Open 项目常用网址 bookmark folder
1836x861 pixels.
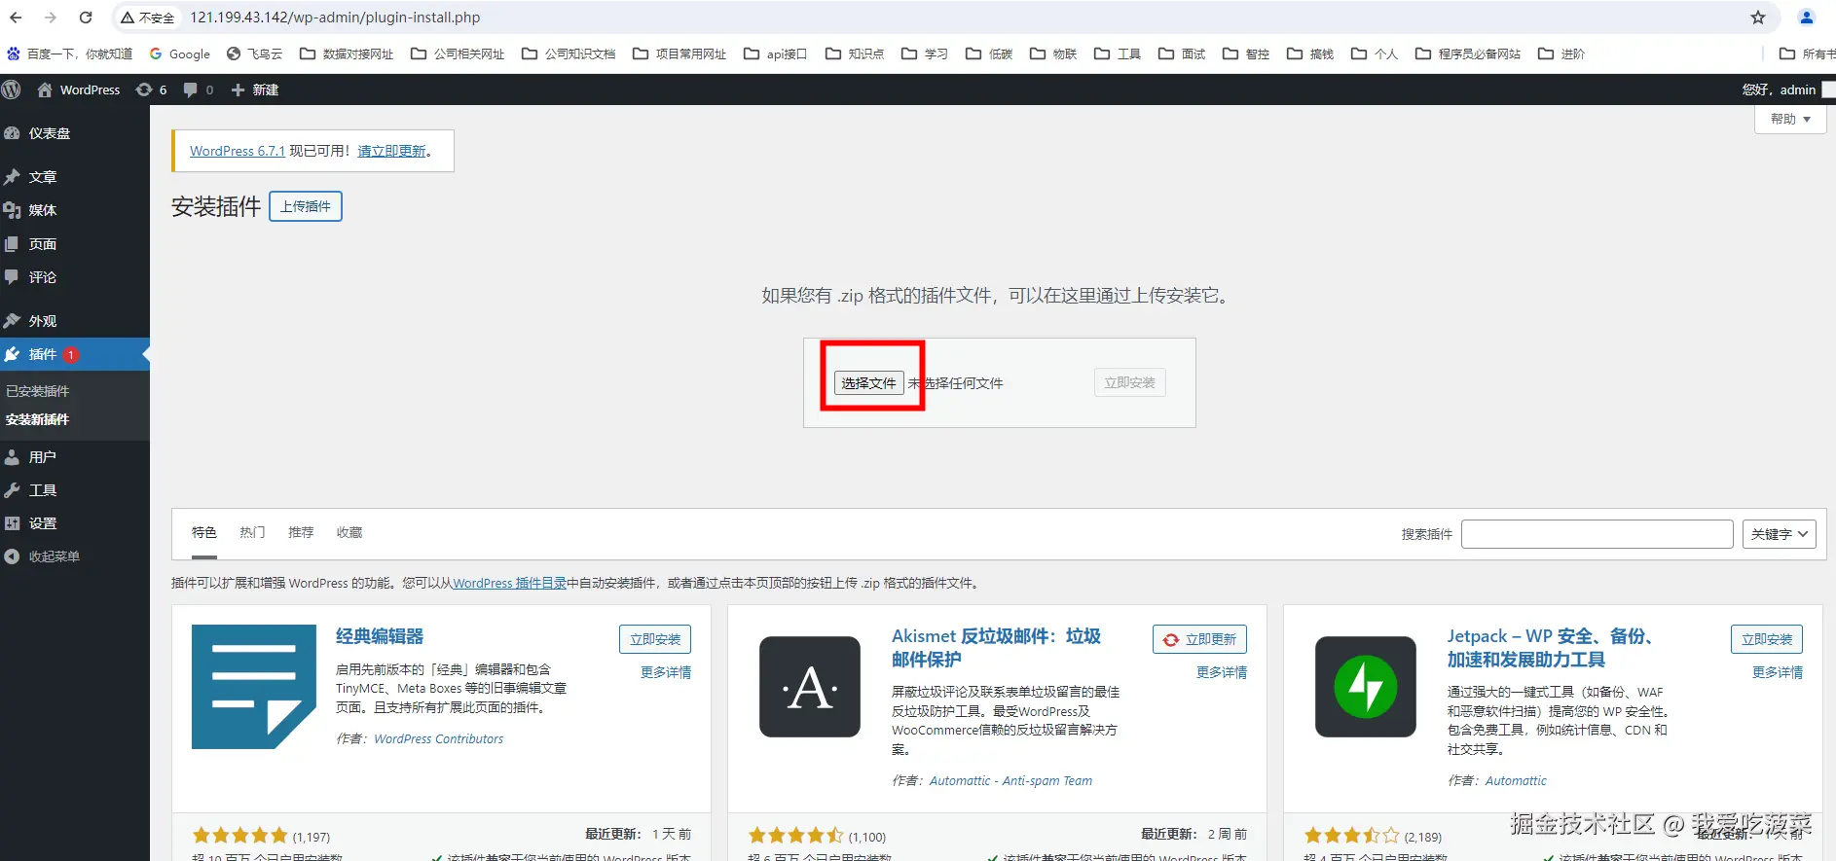(x=679, y=54)
